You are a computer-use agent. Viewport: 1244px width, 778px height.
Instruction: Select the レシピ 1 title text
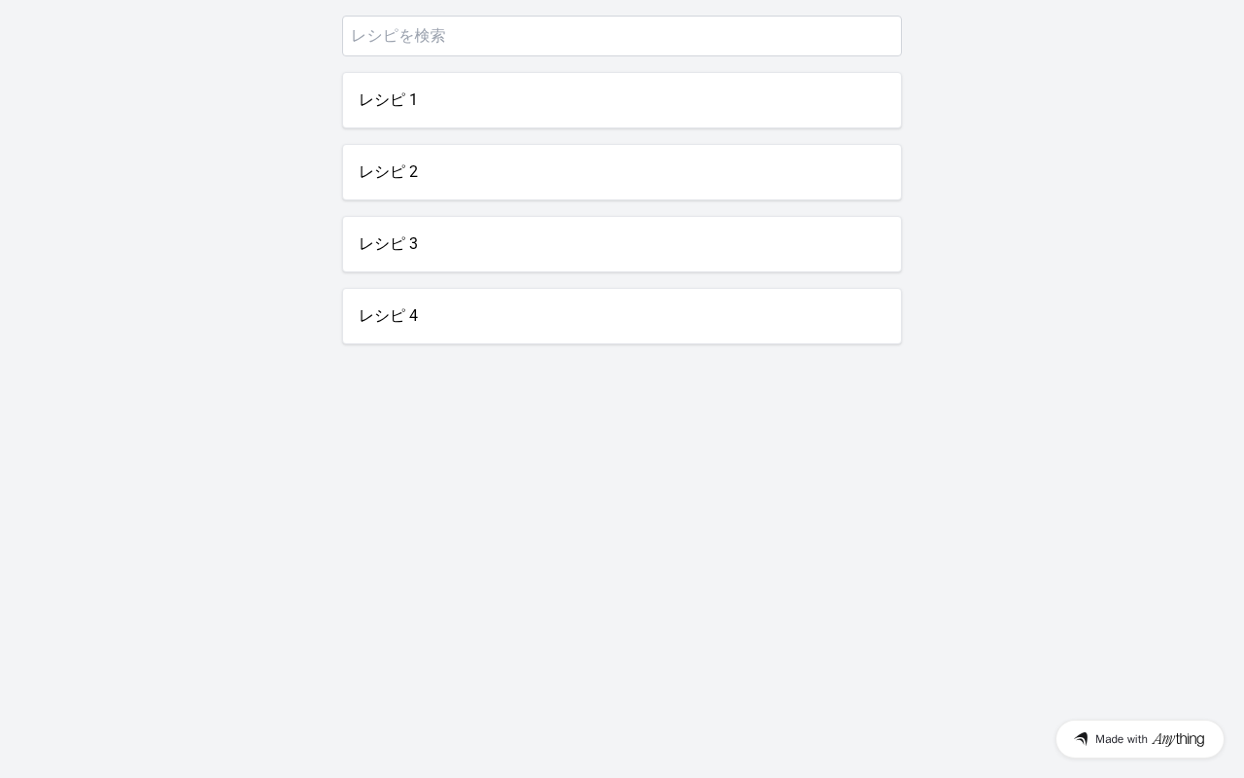[388, 100]
